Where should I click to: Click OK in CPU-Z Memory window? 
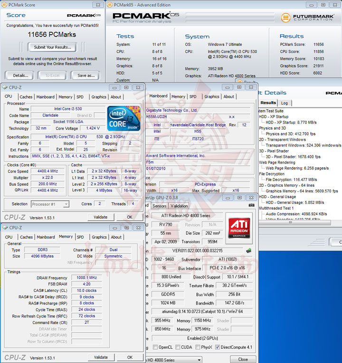pos(130,357)
